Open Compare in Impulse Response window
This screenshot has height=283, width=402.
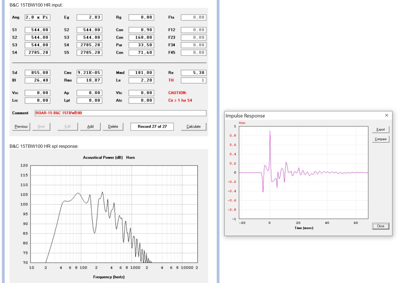[x=380, y=139]
